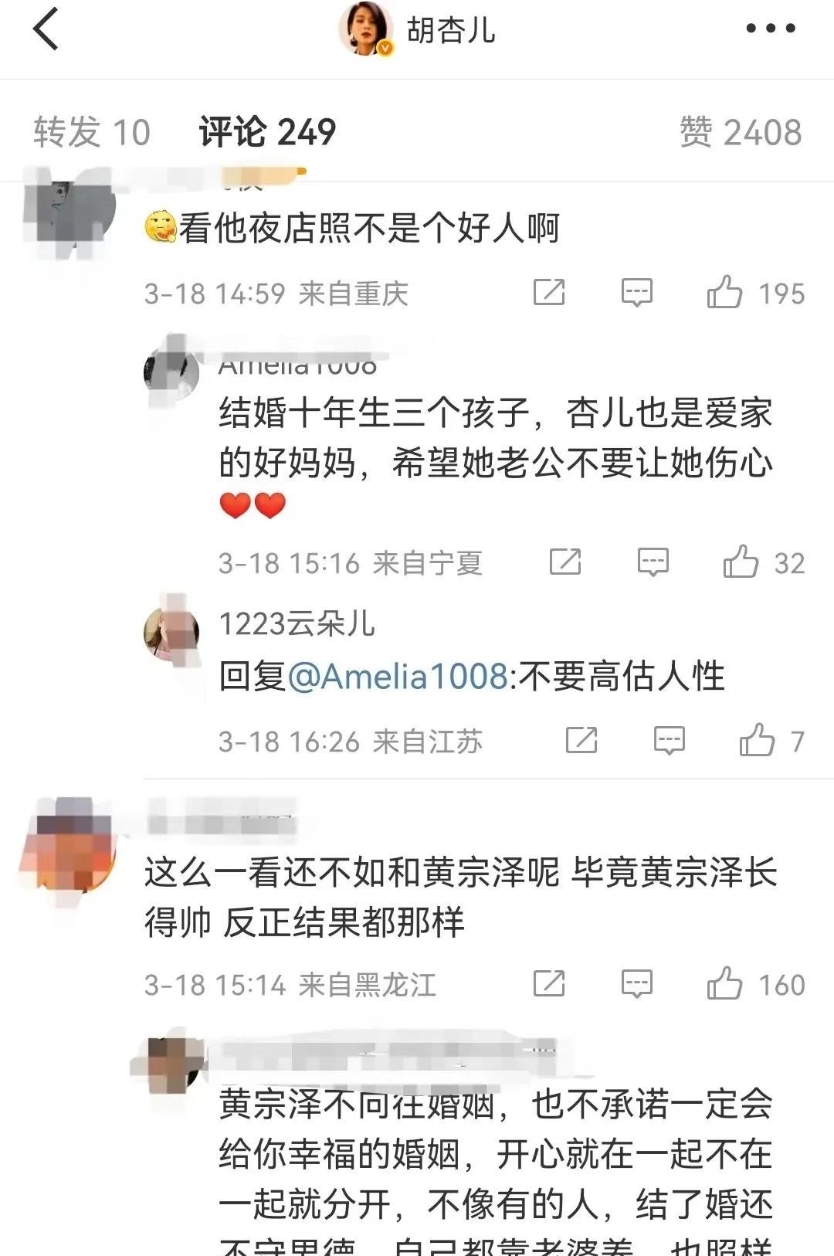Open 1223云朵儿's username profile
Viewport: 834px width, 1256px height.
pos(297,623)
